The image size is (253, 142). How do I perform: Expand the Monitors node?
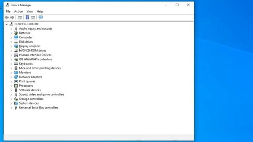pos(11,73)
